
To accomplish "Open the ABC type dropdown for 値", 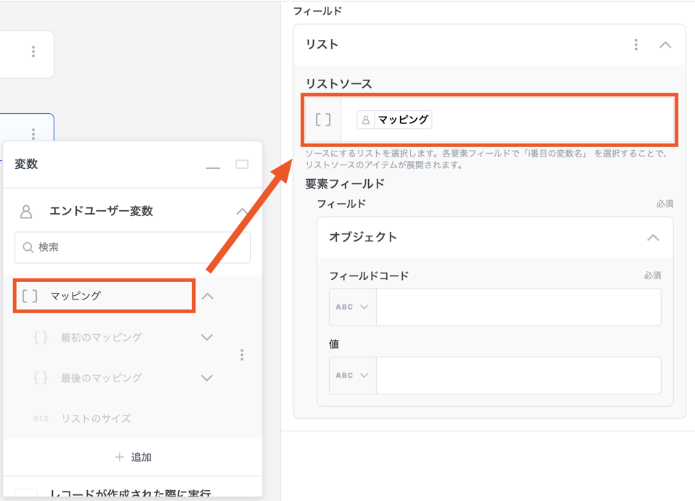I will [x=352, y=376].
